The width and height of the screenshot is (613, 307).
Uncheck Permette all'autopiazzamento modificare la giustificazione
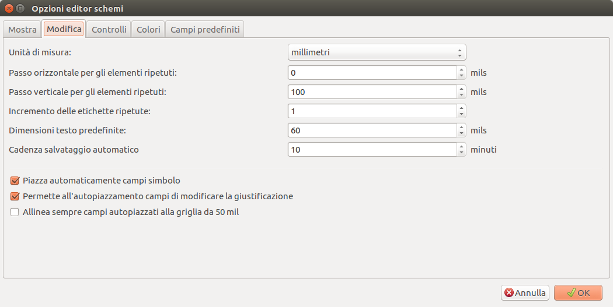15,196
